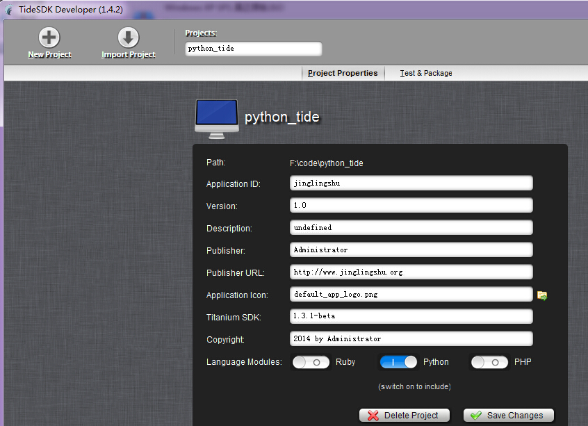Screen dimensions: 588x426
Task: Click the 'Projects:' label in toolbar
Action: [201, 33]
